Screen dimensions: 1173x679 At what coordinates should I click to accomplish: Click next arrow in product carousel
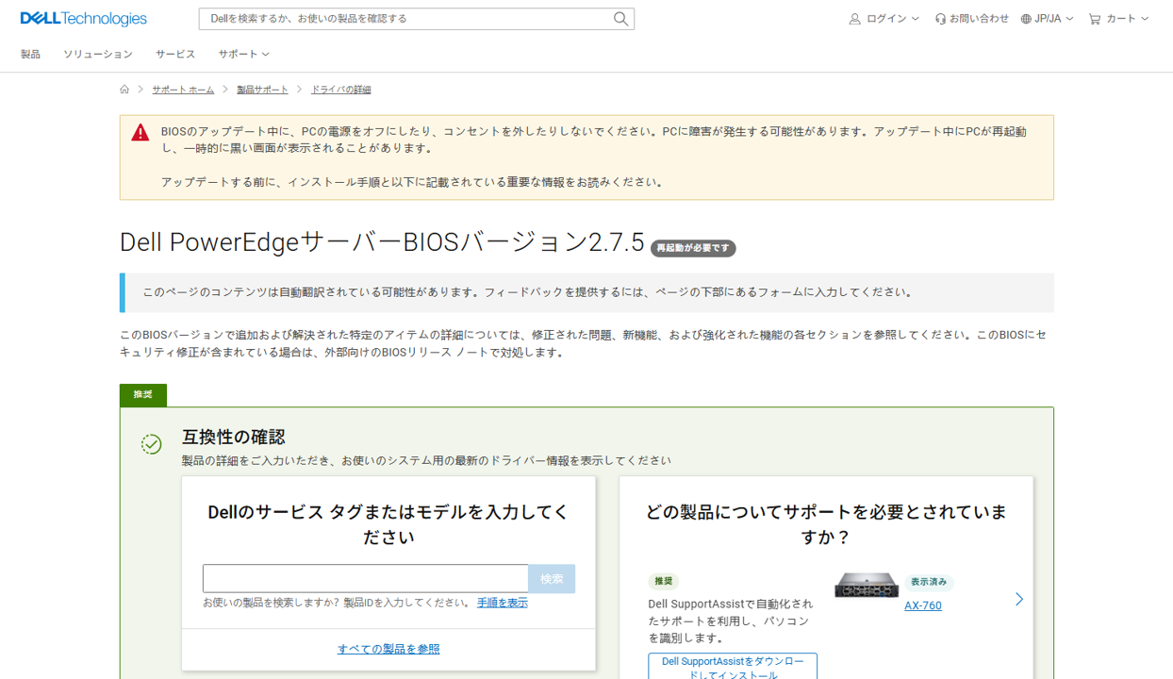(1018, 599)
